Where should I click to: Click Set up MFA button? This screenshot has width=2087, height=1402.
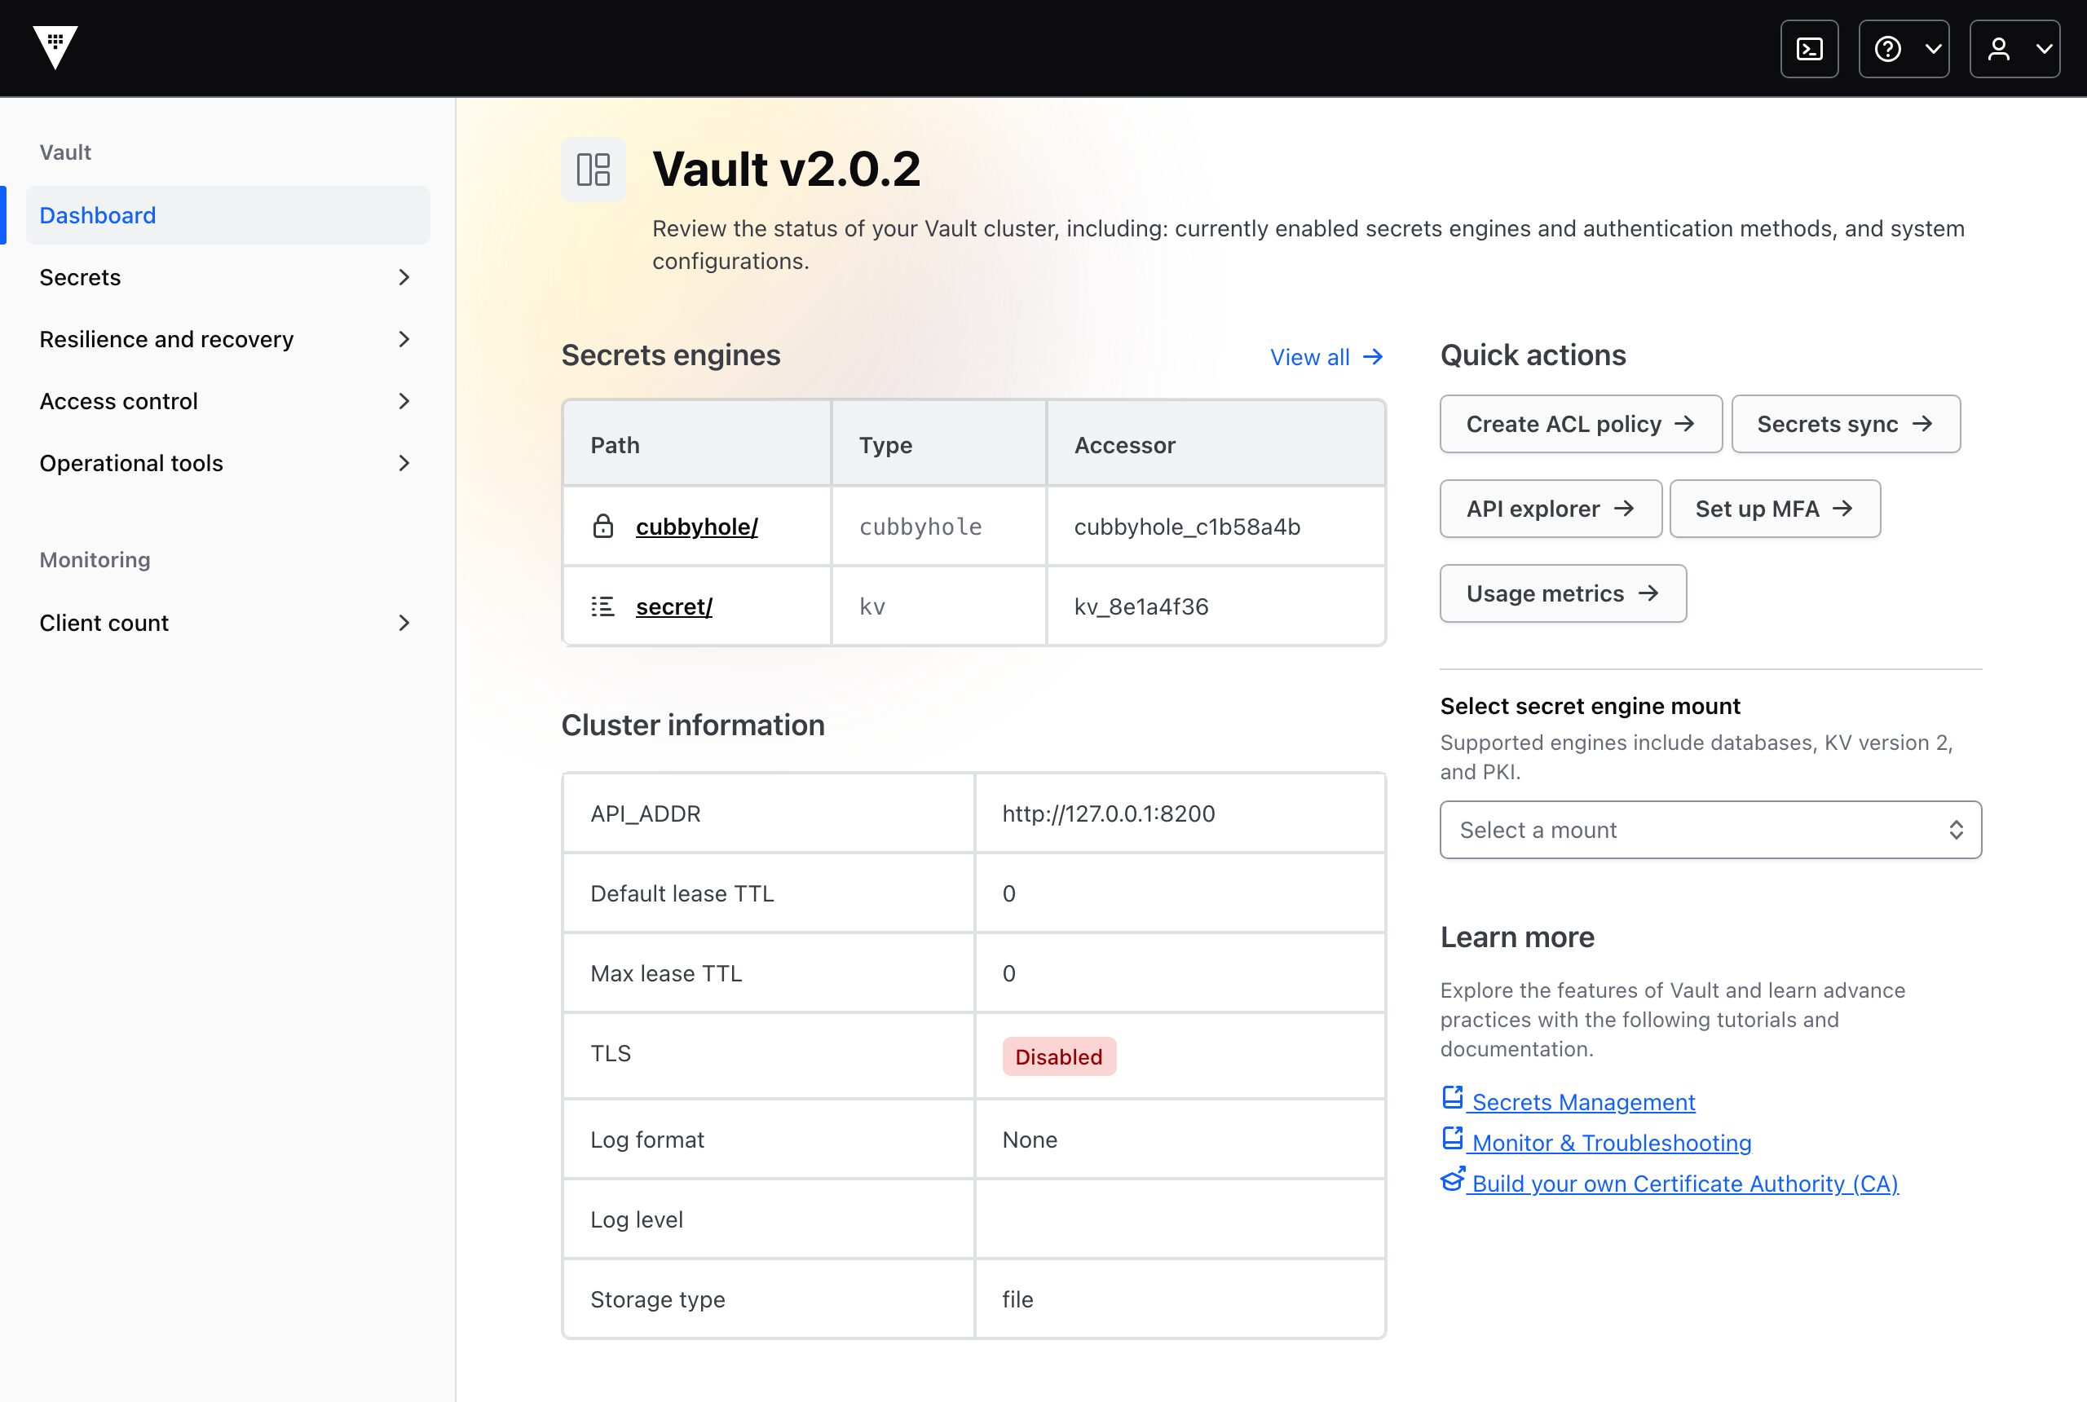(1775, 509)
